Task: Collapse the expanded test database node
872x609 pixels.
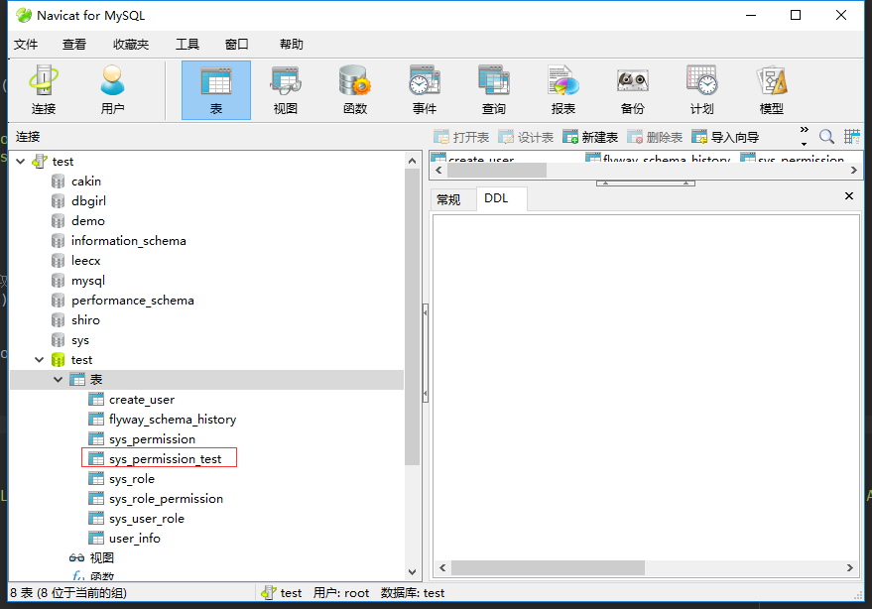Action: click(x=39, y=359)
